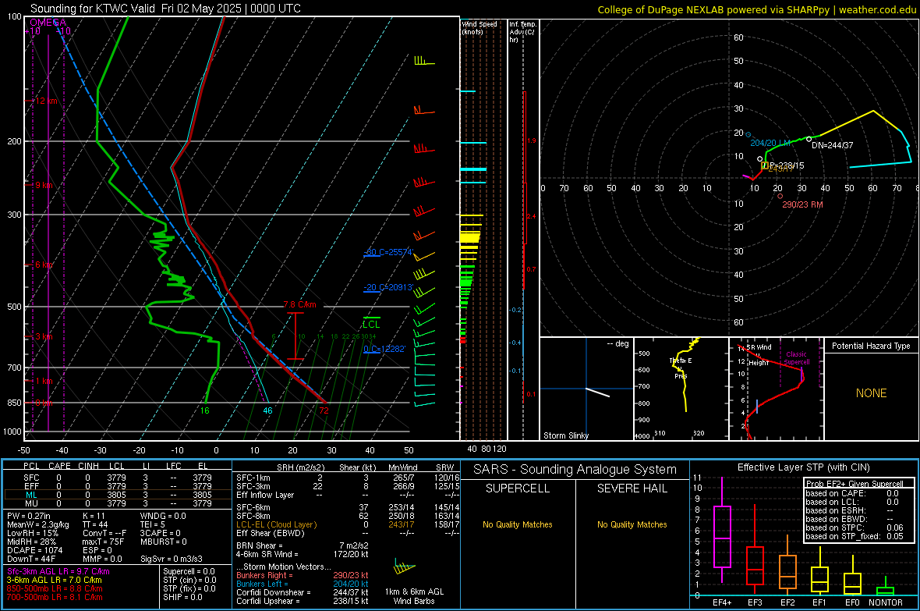Screen dimensions: 920x611
Task: Click the 'Storm Slinky' label
Action: click(565, 435)
